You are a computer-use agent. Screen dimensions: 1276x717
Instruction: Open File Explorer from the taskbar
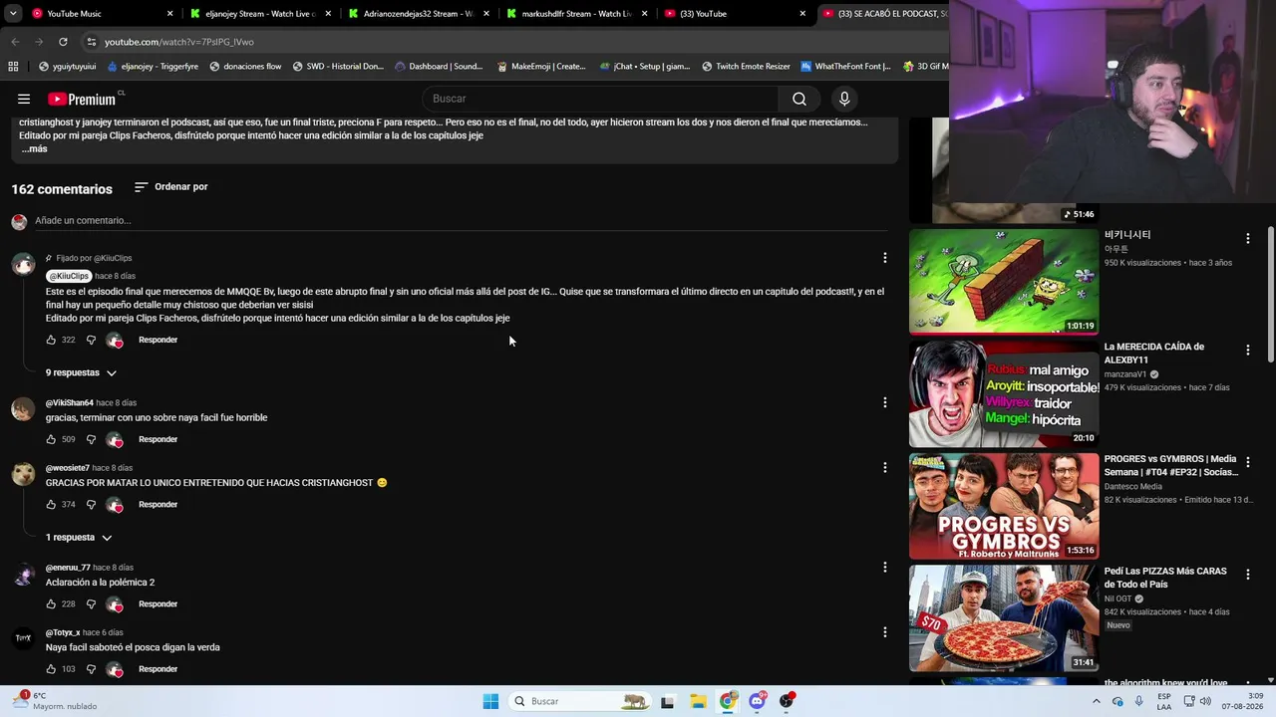point(698,701)
